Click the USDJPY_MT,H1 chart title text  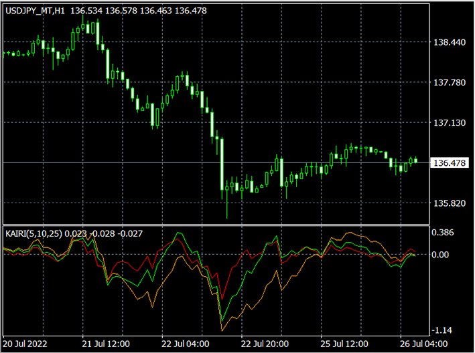coord(35,11)
